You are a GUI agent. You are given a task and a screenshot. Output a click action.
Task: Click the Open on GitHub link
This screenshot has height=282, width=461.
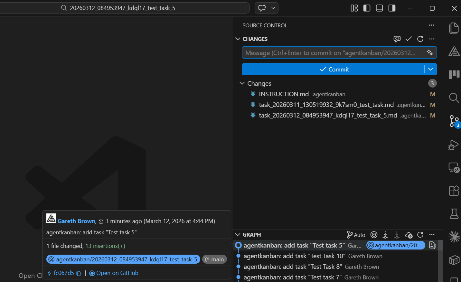tap(117, 273)
